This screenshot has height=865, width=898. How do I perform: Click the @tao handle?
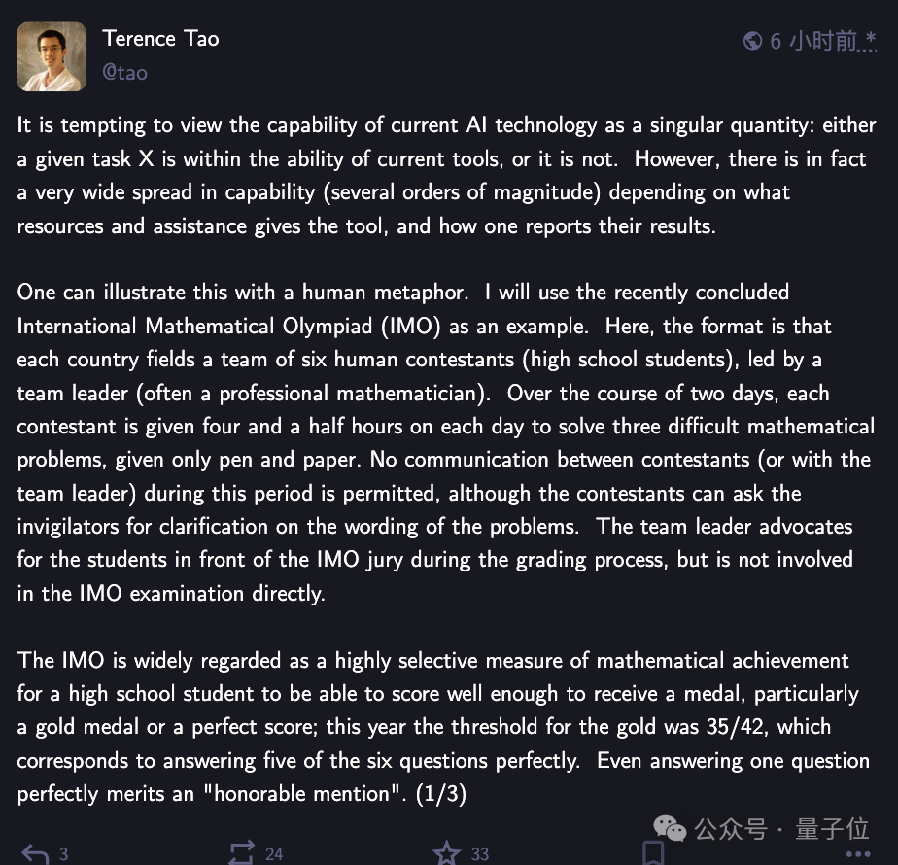coord(124,72)
